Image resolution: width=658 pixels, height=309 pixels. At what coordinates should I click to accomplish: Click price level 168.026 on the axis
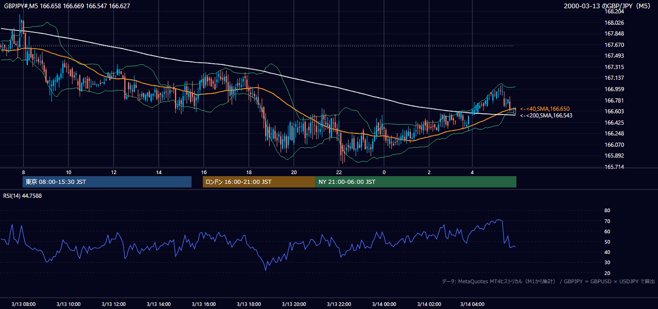click(x=614, y=23)
